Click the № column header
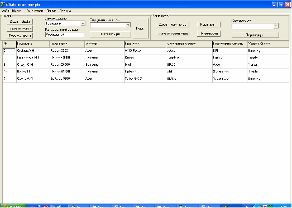The height and width of the screenshot is (208, 292). (x=9, y=44)
